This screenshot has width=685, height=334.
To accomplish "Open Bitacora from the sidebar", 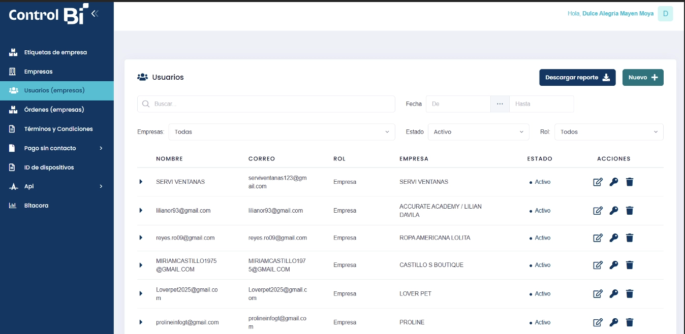I will (x=36, y=206).
